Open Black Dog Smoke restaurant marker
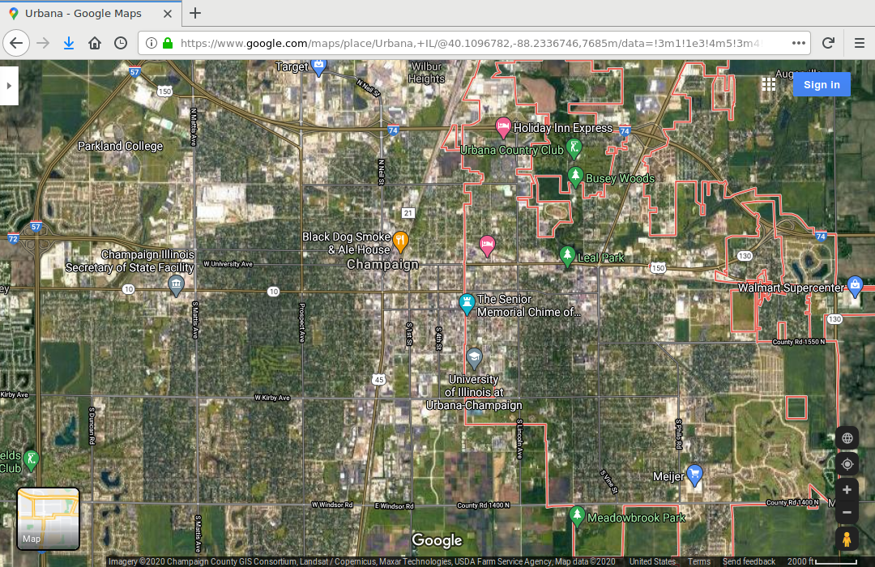The height and width of the screenshot is (567, 875). (x=400, y=241)
